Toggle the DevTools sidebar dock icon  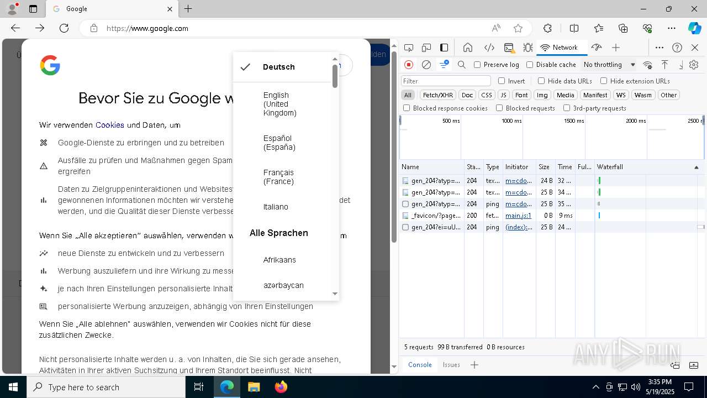click(444, 48)
